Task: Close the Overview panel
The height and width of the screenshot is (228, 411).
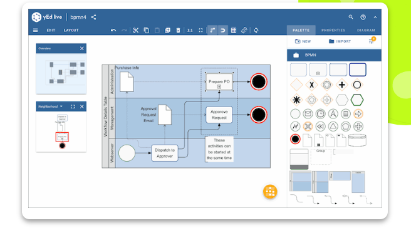Action: [82, 48]
